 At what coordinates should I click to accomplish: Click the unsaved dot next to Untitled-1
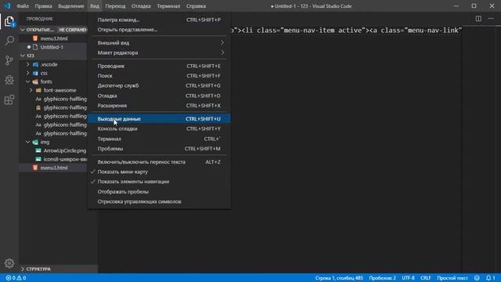pos(29,47)
